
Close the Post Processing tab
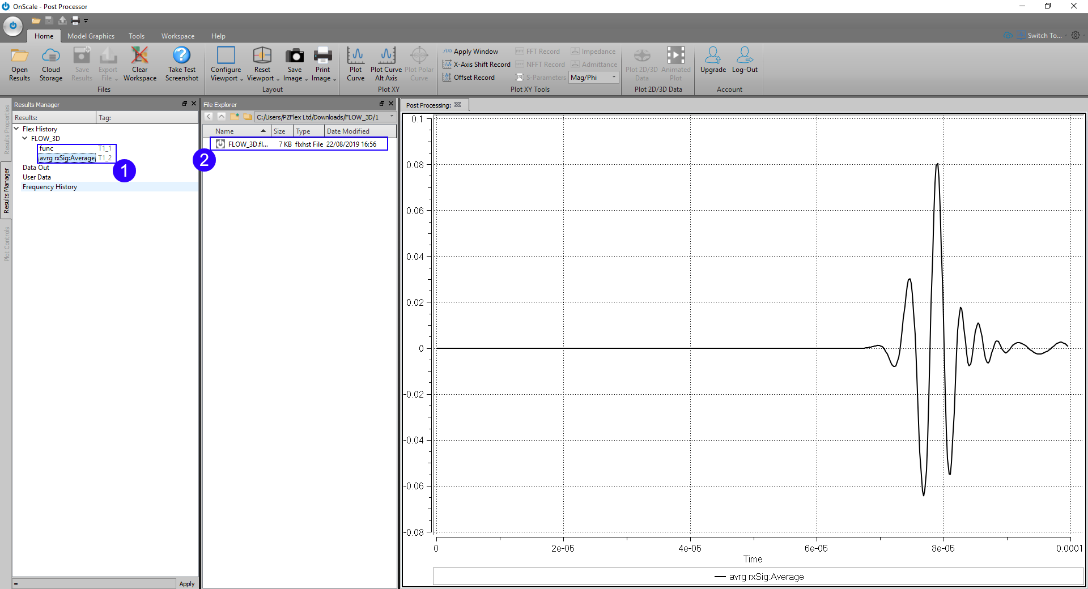pos(457,105)
